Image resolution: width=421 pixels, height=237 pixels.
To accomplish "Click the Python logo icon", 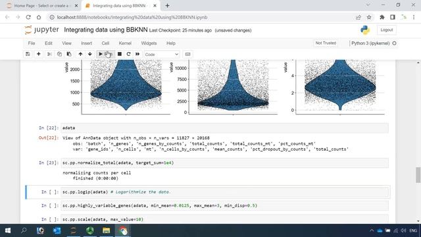I will [x=365, y=30].
